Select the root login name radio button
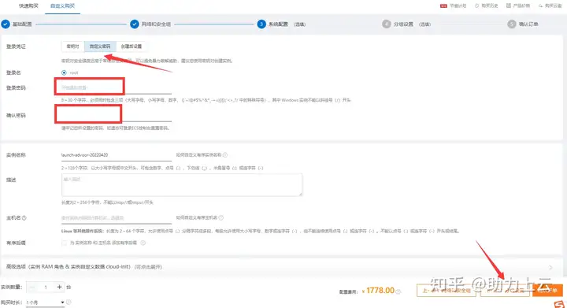Screen dimensions: 567x308 point(64,72)
